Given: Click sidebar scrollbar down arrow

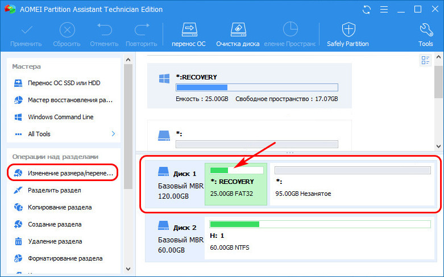Looking at the screenshot, I should 128,268.
